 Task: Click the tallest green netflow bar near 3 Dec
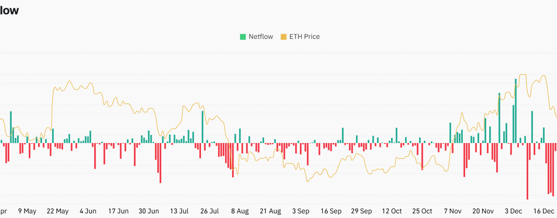point(516,111)
